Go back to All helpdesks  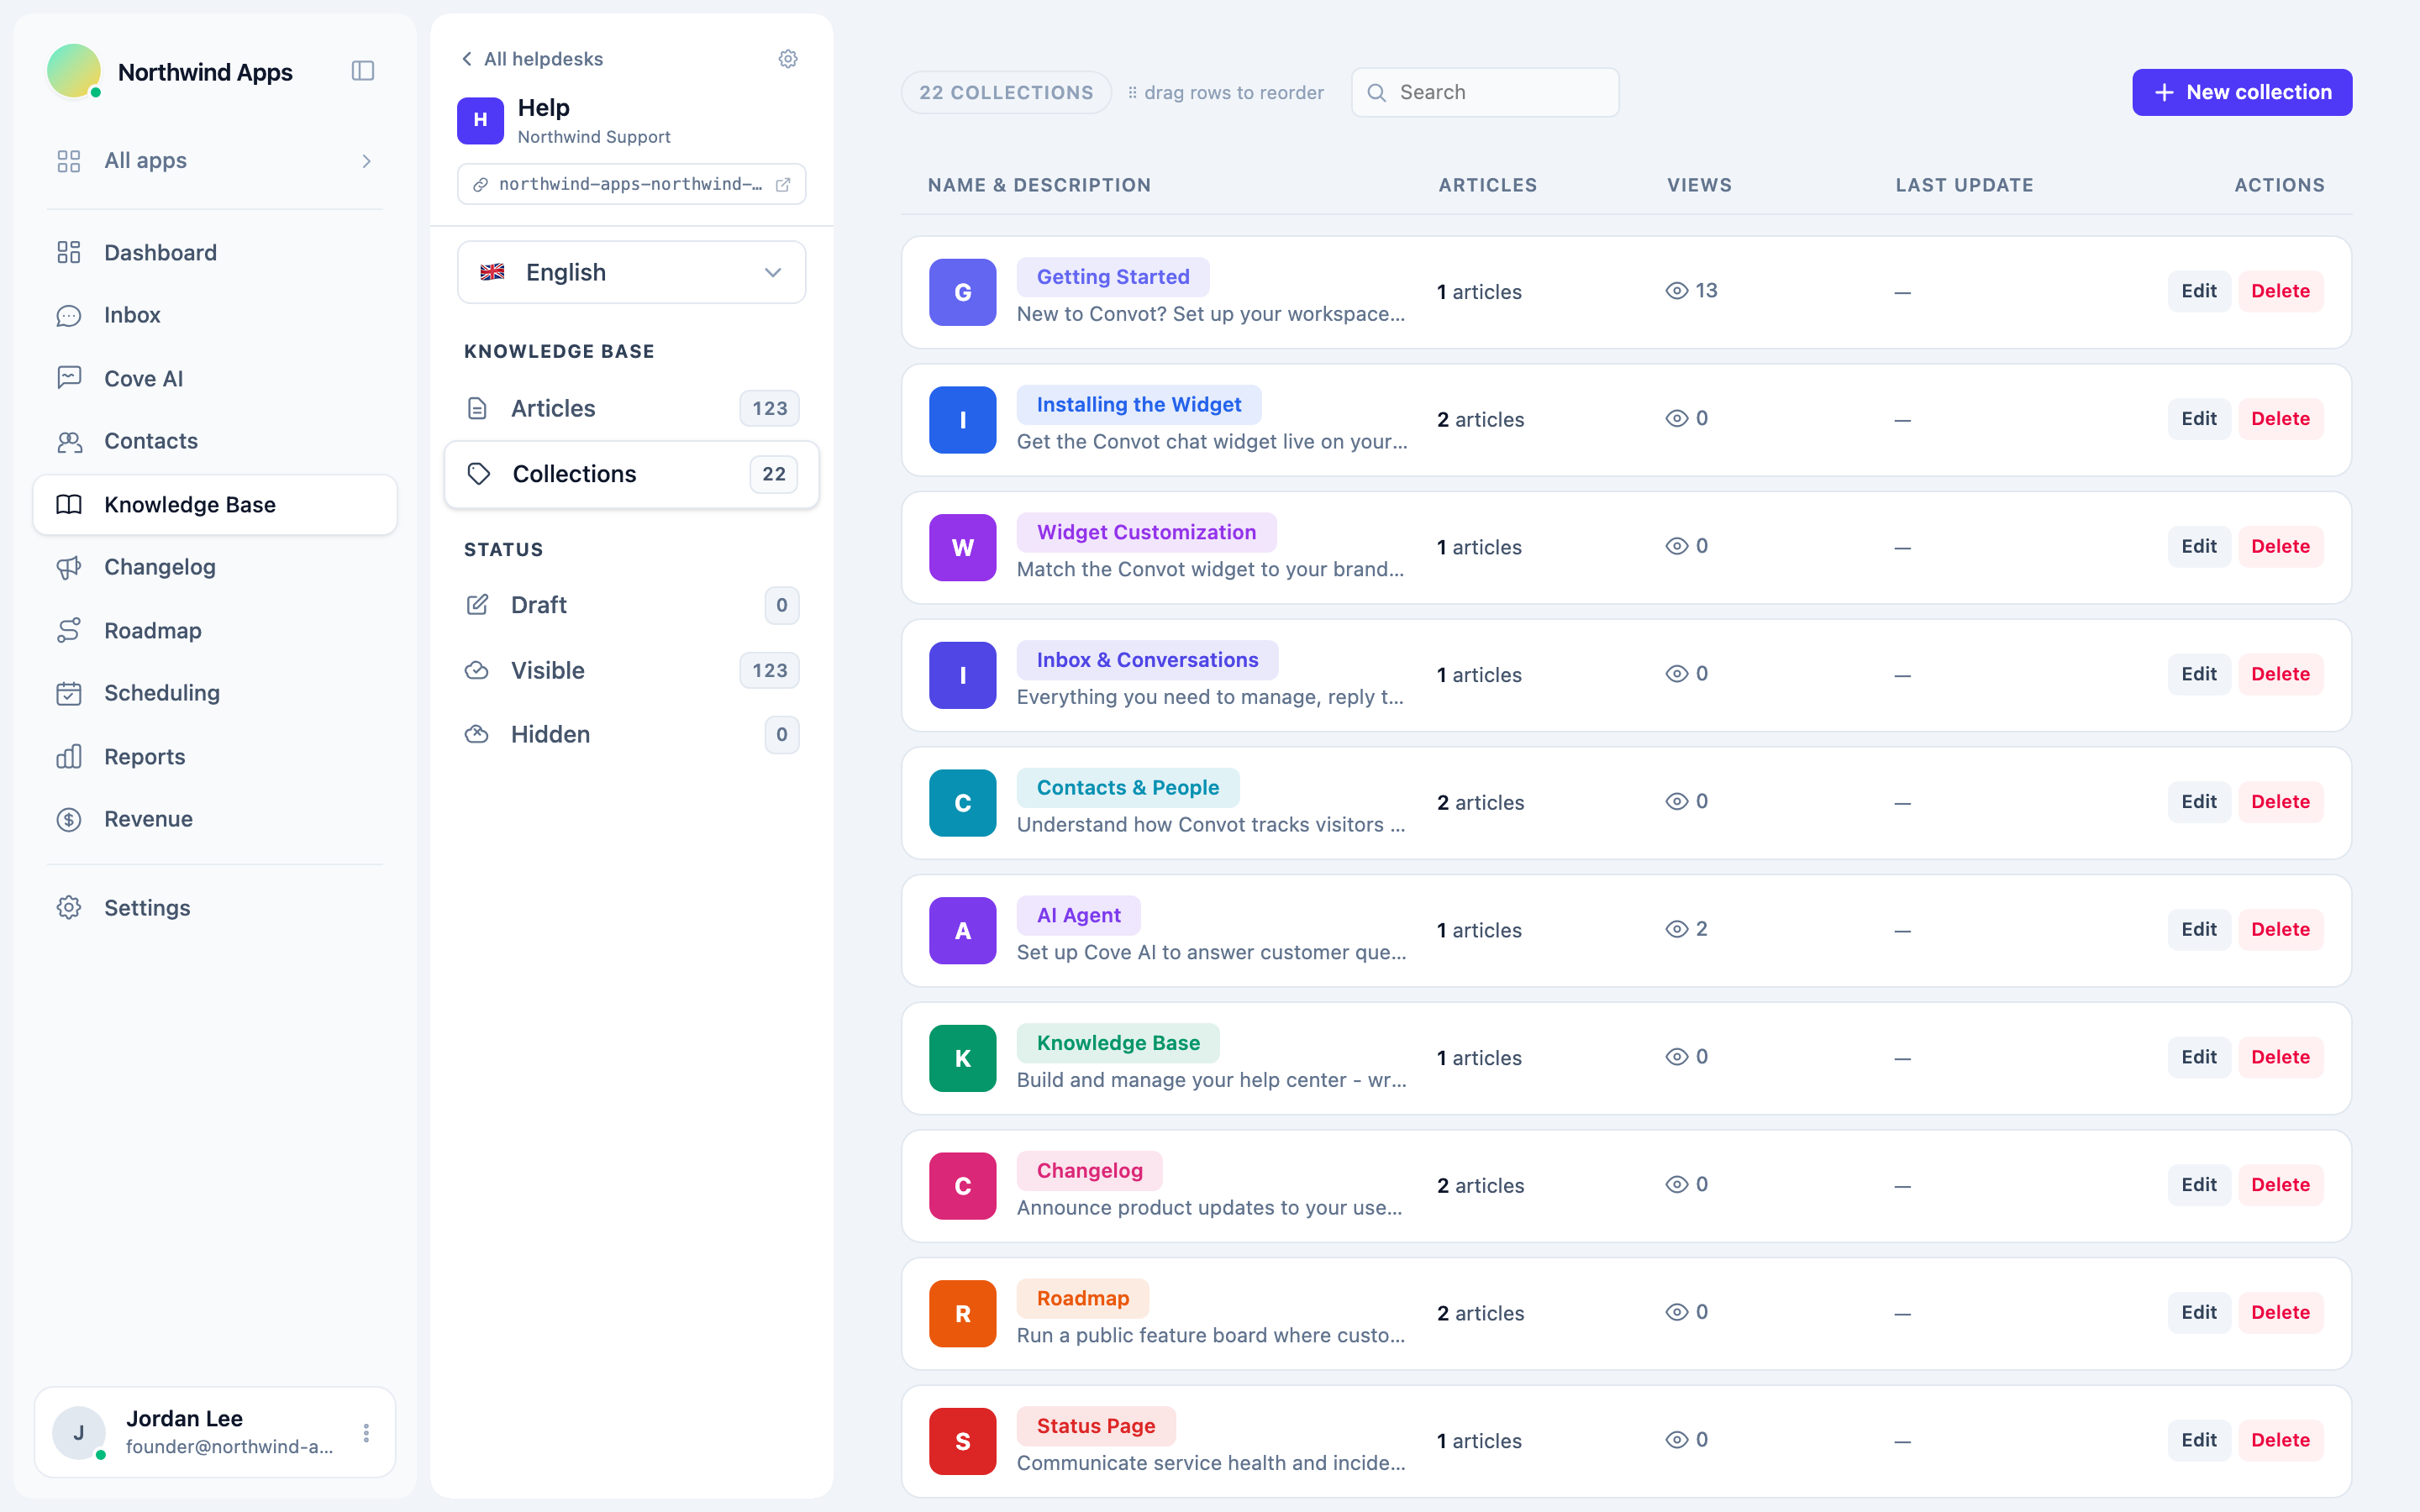tap(532, 59)
